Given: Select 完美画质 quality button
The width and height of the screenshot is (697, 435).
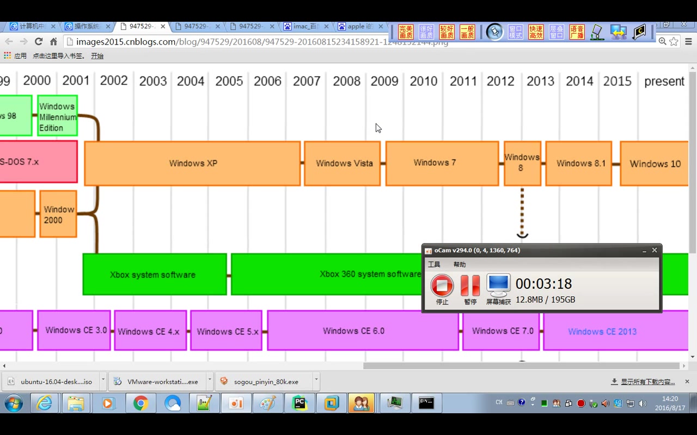Looking at the screenshot, I should click(x=406, y=32).
